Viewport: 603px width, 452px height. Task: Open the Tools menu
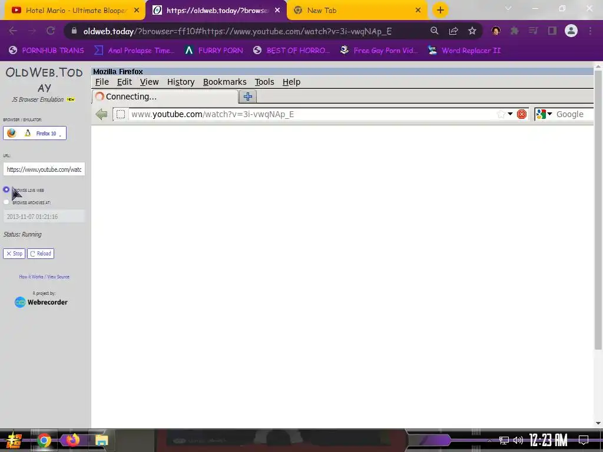[x=264, y=82]
